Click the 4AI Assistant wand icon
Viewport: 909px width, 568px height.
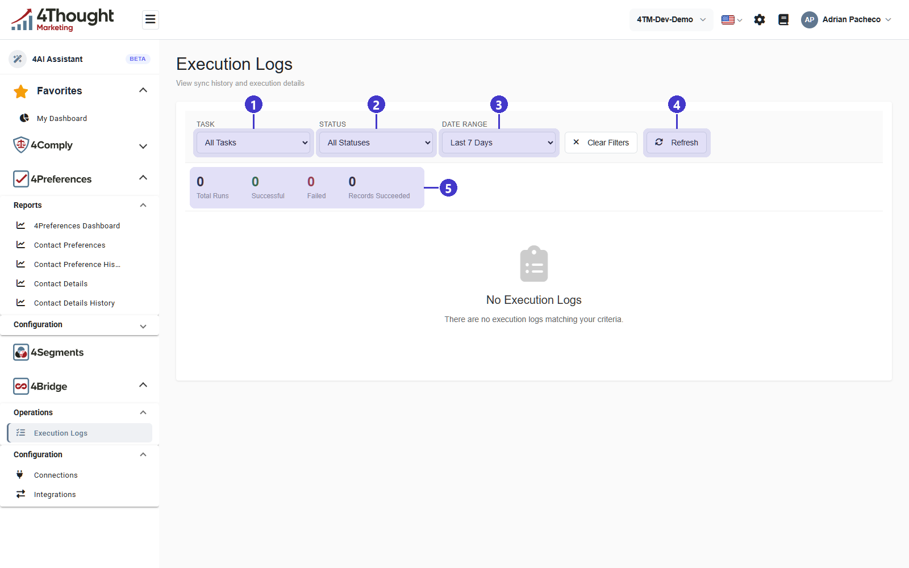click(x=18, y=59)
